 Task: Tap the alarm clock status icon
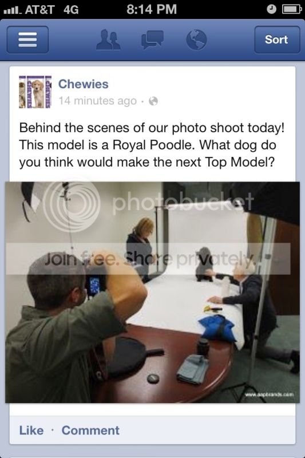(x=271, y=10)
